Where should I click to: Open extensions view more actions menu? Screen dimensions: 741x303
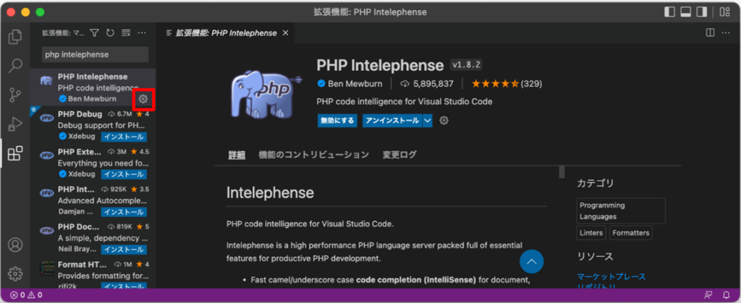coord(142,33)
